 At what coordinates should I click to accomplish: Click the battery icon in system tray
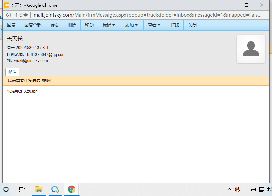pos(253,189)
